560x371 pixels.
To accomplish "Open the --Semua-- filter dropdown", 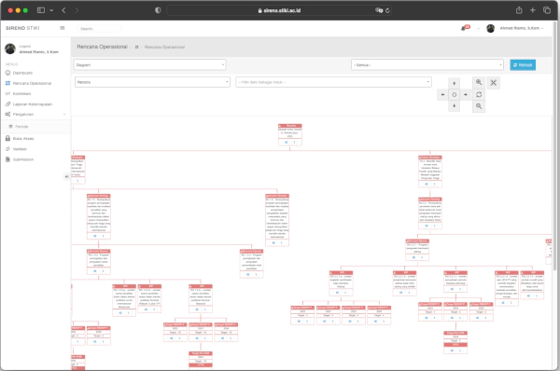I will click(427, 65).
